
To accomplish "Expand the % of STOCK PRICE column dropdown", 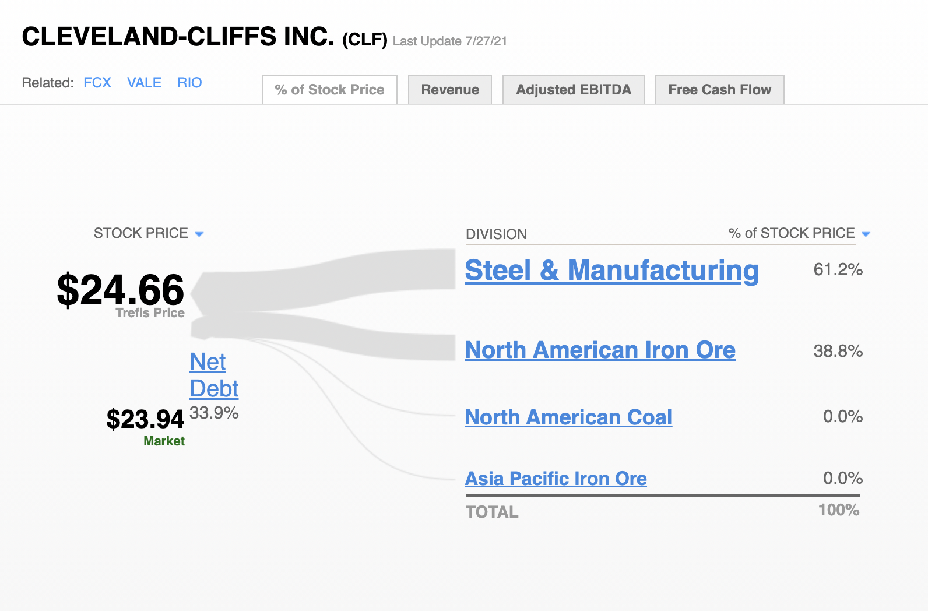I will tap(866, 234).
